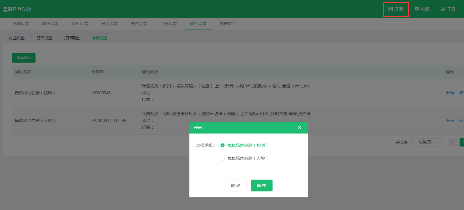Click 通行规则 column header
Image resolution: width=464 pixels, height=210 pixels.
150,72
